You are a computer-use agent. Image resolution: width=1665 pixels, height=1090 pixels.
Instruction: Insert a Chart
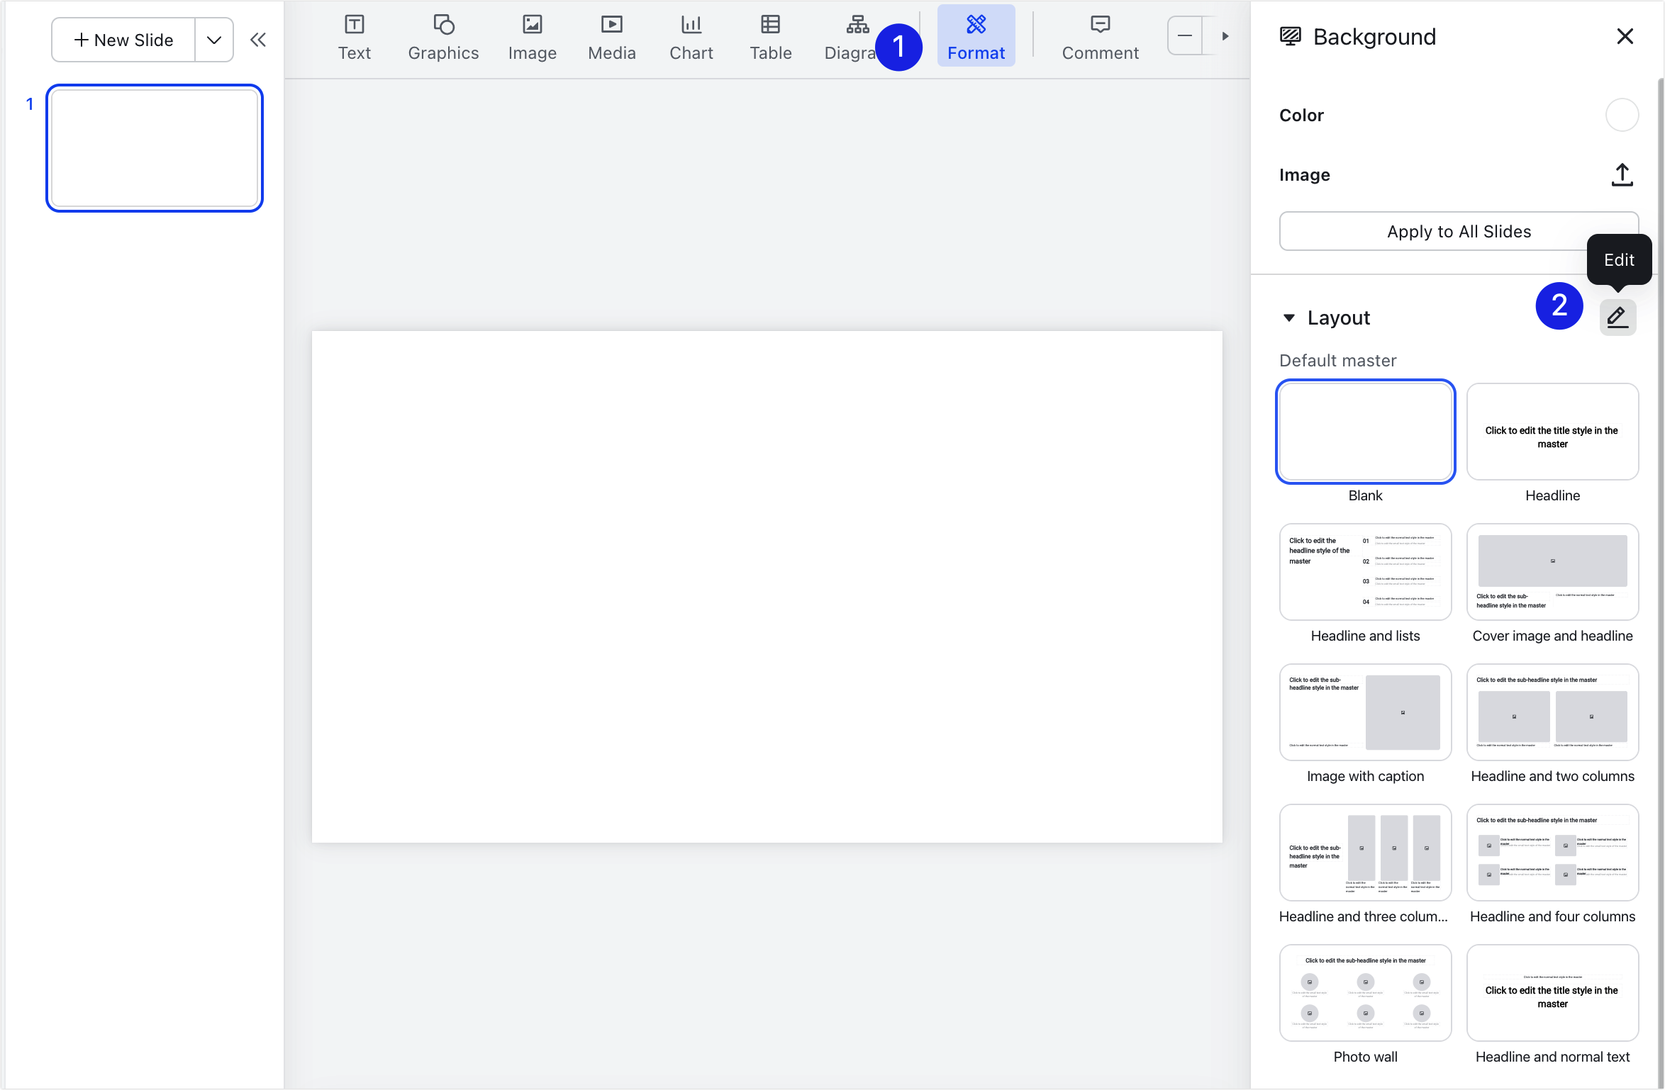tap(691, 37)
